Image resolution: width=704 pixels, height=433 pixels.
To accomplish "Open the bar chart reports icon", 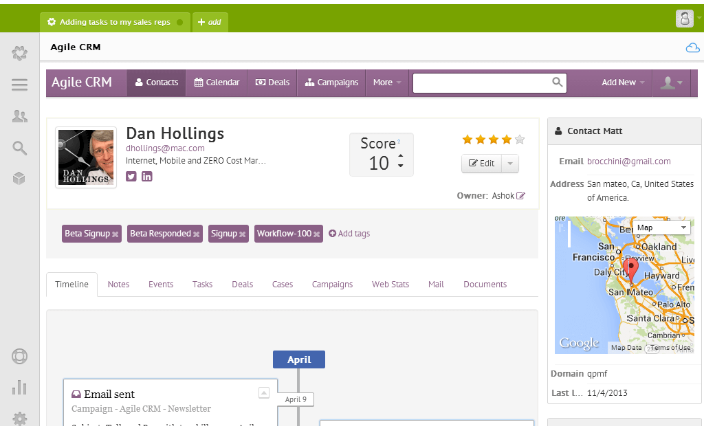I will tap(19, 387).
